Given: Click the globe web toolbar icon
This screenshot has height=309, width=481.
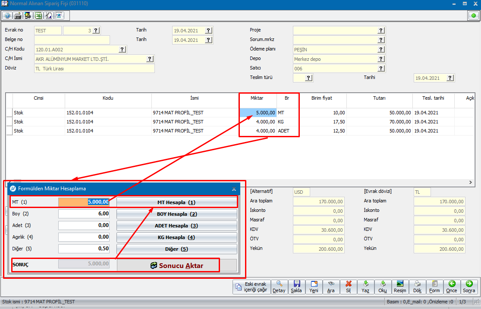Looking at the screenshot, I should [59, 16].
